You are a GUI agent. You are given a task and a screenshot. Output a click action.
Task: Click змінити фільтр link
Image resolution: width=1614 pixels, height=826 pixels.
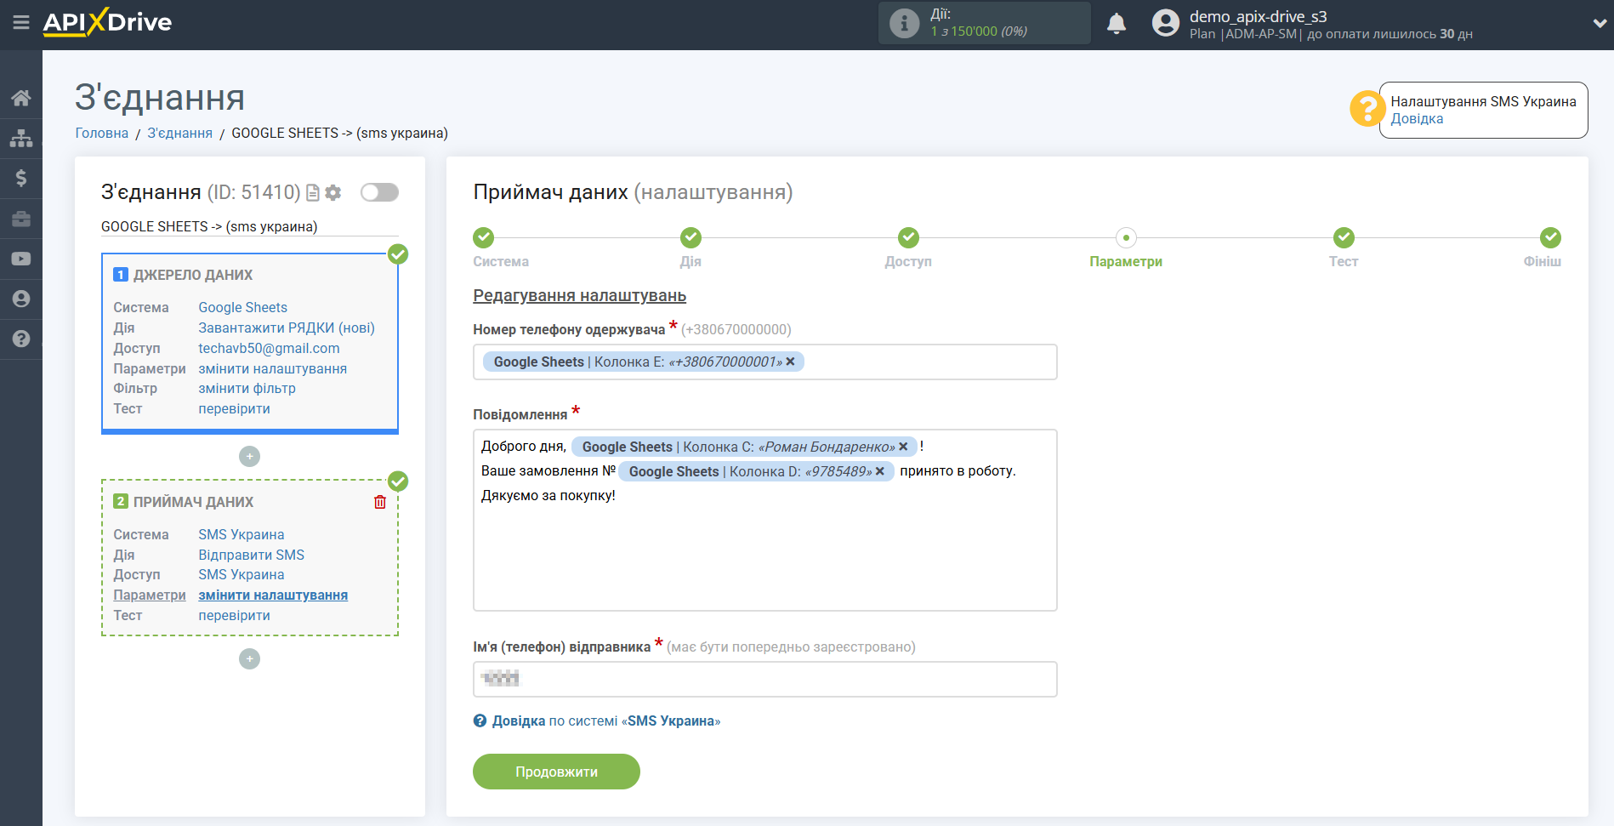[247, 389]
